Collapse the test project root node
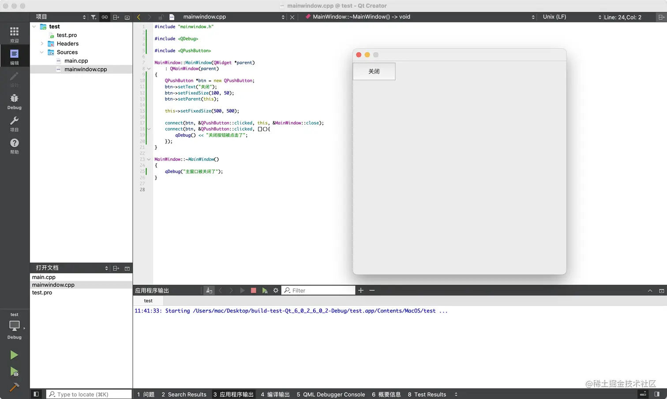The width and height of the screenshot is (667, 399). point(34,26)
